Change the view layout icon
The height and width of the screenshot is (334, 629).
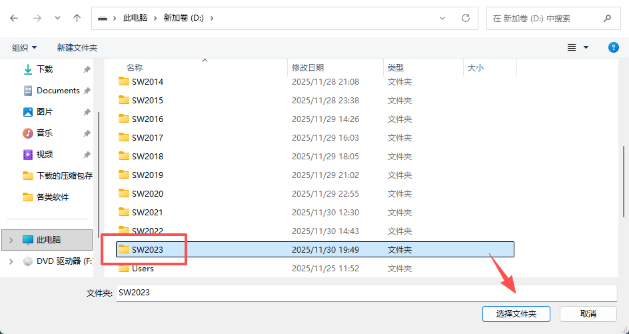tap(572, 47)
